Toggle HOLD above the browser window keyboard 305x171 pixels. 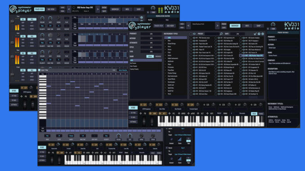pos(254,114)
